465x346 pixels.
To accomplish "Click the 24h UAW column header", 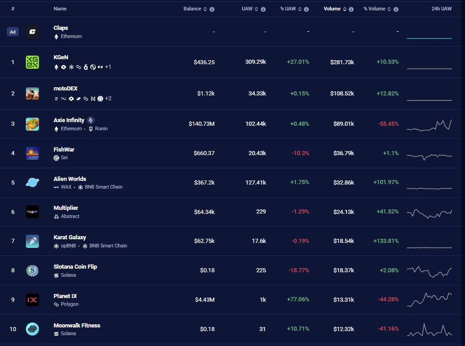I will pos(441,9).
